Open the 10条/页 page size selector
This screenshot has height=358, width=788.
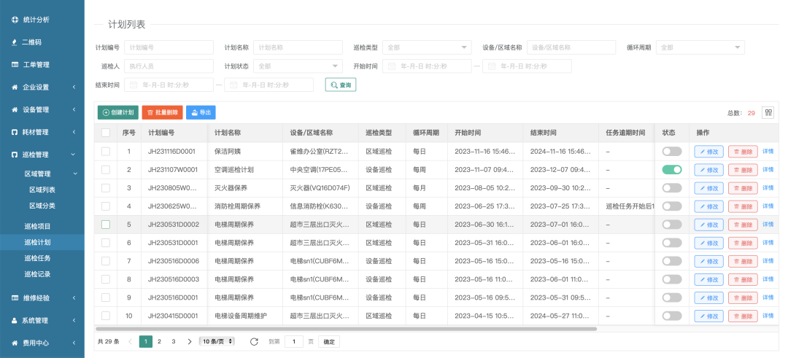(x=217, y=341)
